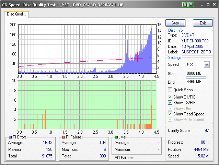Minimize the CD Speed window

pyautogui.click(x=201, y=5)
